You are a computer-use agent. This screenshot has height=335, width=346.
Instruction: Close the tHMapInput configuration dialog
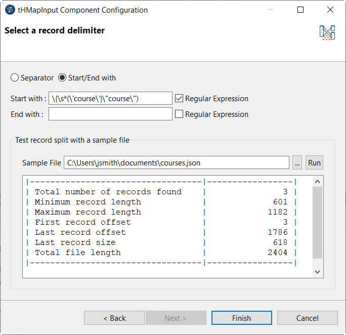pos(330,10)
